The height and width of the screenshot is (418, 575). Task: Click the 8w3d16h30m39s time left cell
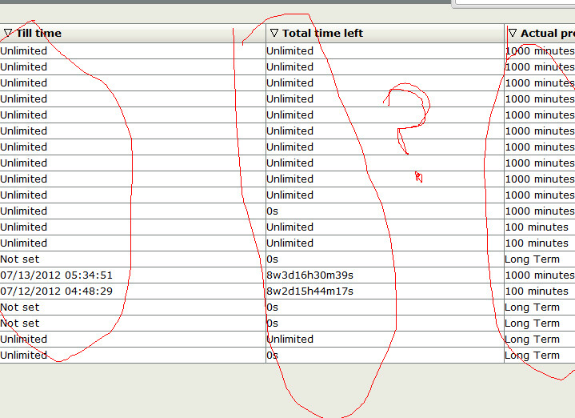[x=385, y=275]
